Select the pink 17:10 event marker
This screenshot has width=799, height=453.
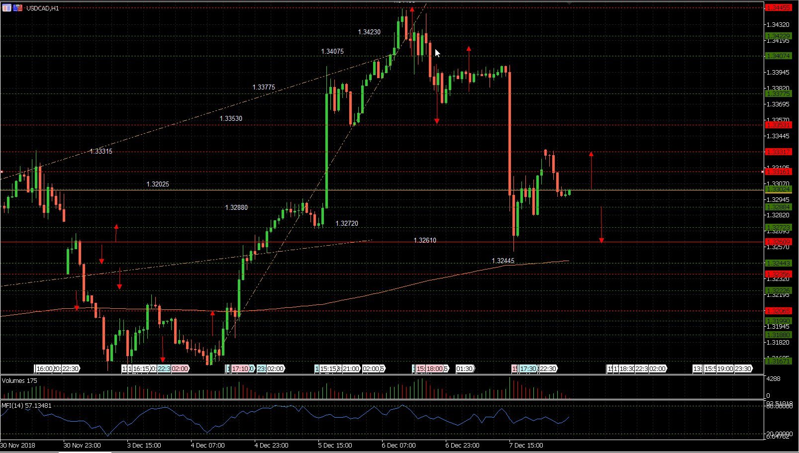click(240, 368)
